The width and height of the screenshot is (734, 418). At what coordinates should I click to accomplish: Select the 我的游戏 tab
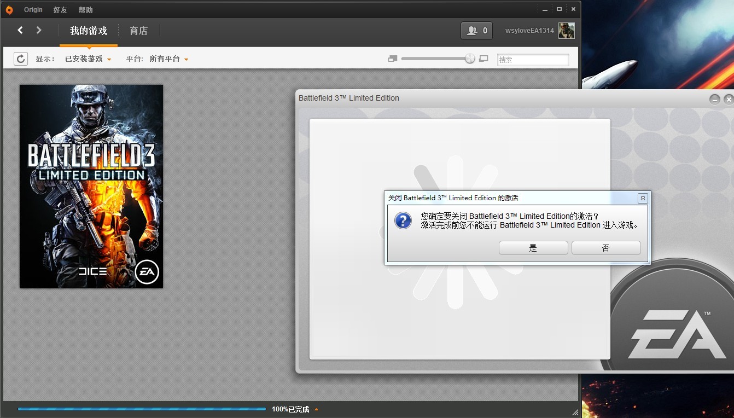(x=89, y=31)
